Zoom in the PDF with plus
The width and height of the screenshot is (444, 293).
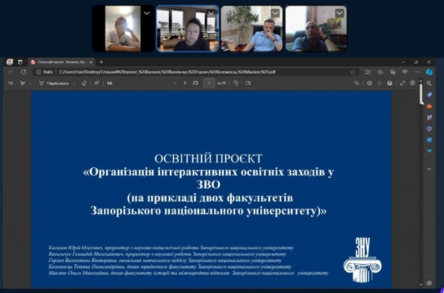[x=185, y=83]
